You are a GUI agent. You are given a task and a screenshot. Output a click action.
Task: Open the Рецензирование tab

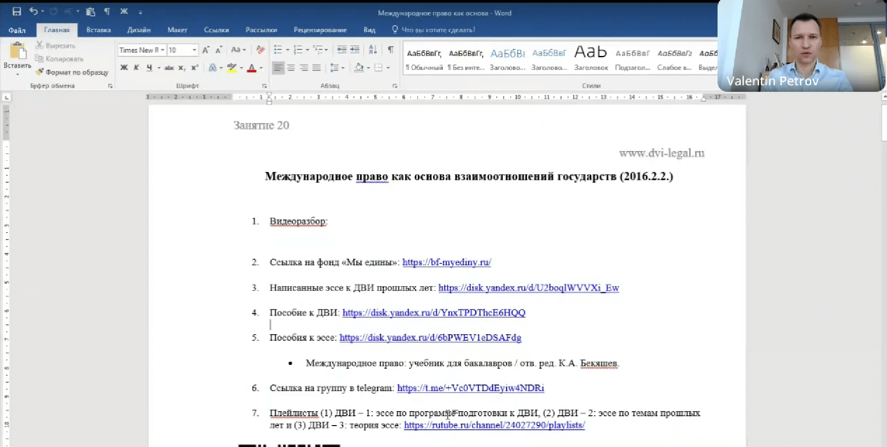pos(320,30)
